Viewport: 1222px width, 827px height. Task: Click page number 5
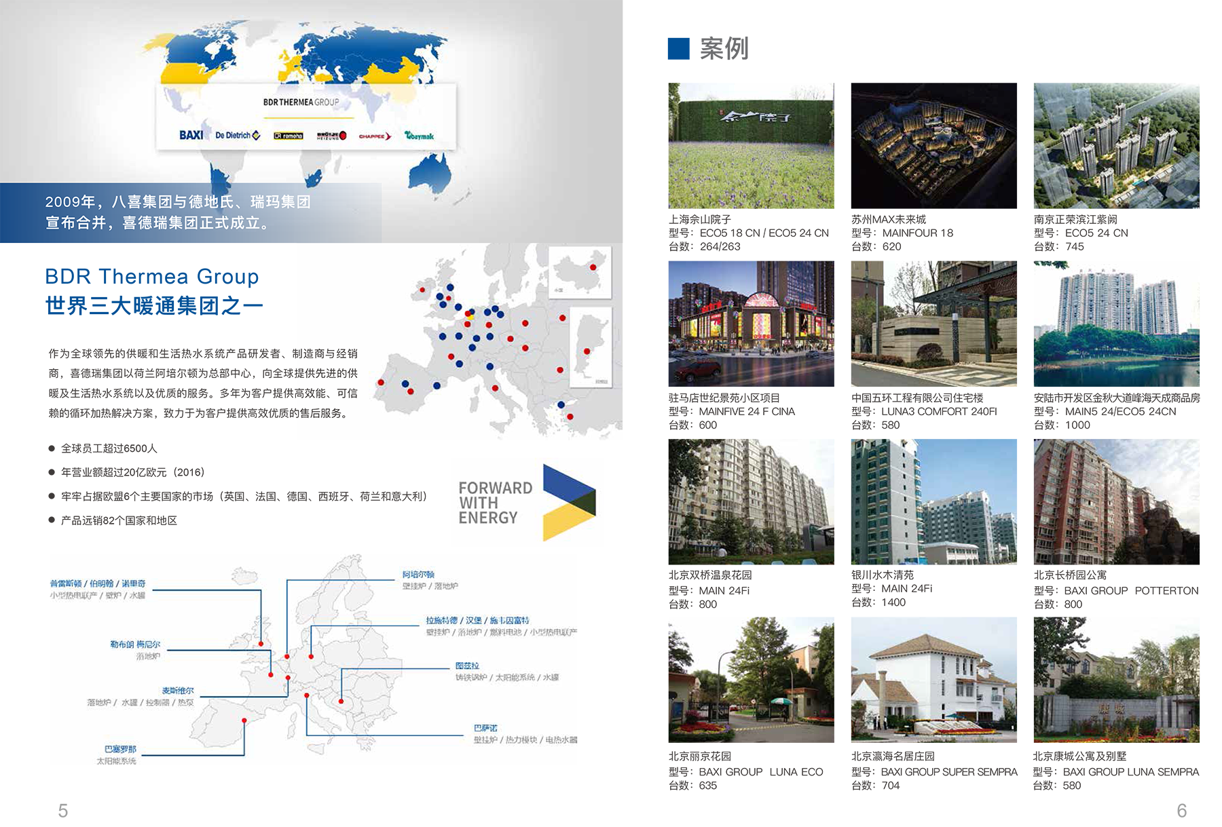tap(63, 811)
